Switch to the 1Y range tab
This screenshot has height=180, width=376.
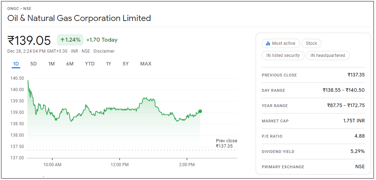click(x=109, y=64)
